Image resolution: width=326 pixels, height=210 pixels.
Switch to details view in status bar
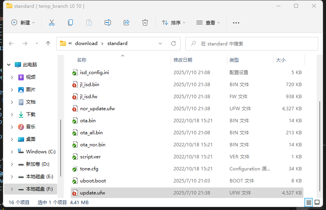(309, 202)
